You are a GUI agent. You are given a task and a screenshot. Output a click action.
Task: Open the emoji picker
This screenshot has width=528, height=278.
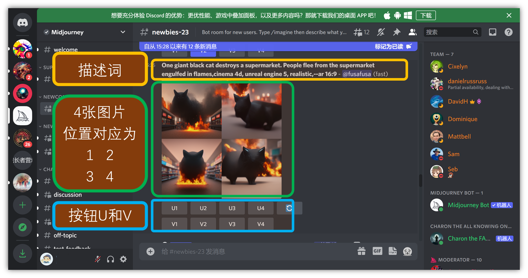407,251
